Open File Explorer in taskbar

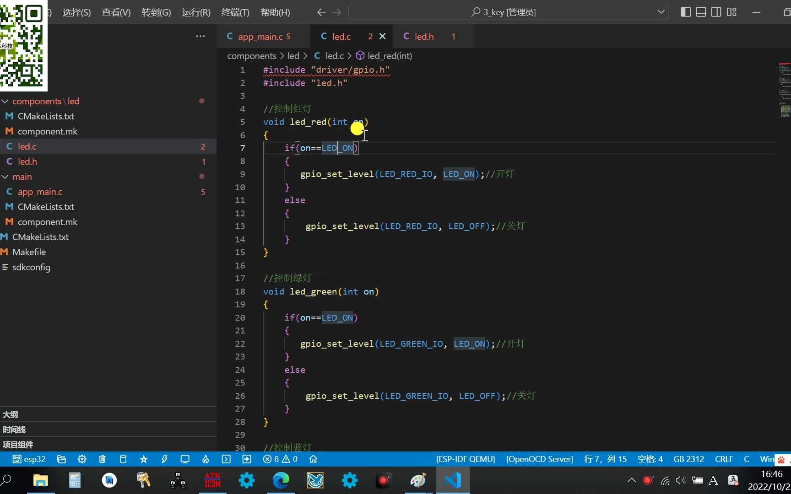(x=41, y=480)
